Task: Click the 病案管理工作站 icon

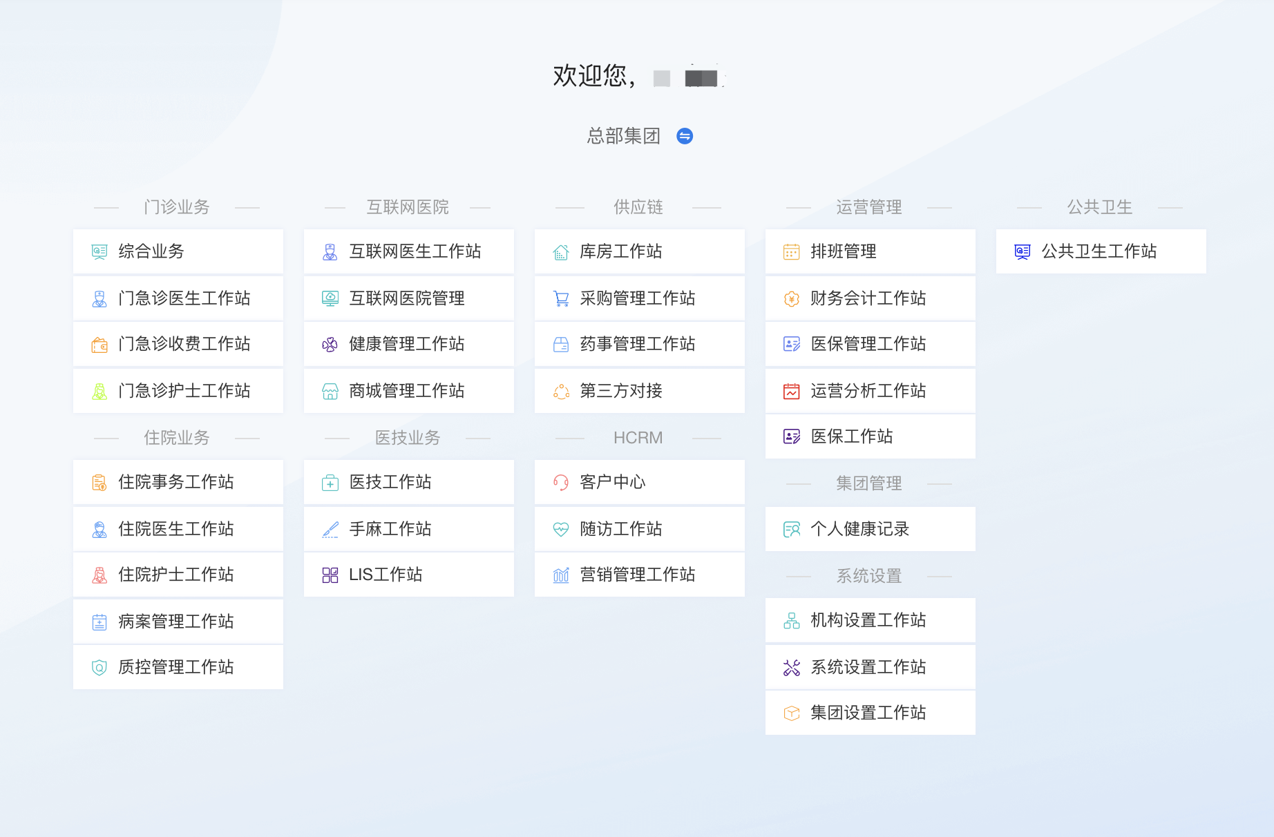Action: click(x=99, y=622)
